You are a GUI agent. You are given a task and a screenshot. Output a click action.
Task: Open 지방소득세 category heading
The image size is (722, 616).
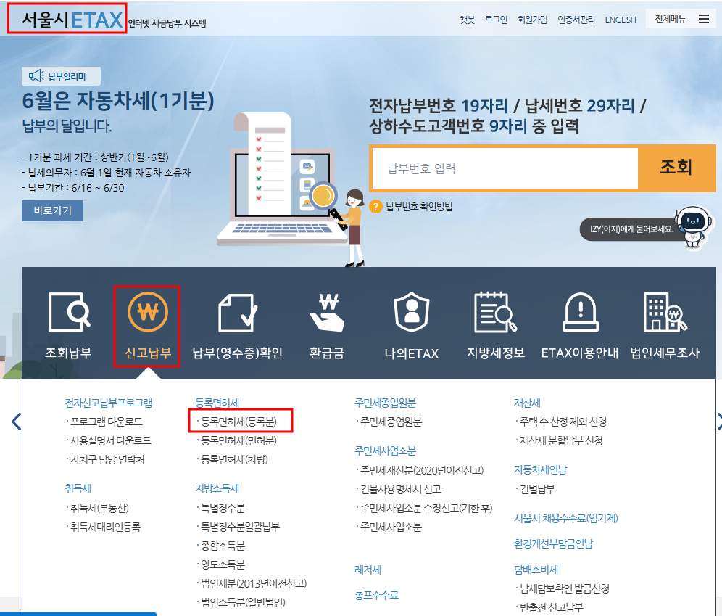[217, 488]
